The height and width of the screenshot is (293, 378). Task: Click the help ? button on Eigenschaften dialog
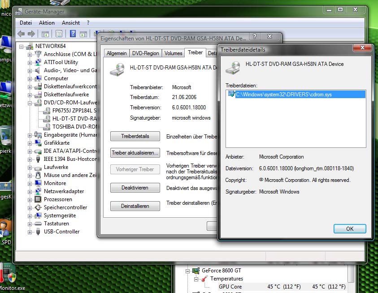coord(255,36)
